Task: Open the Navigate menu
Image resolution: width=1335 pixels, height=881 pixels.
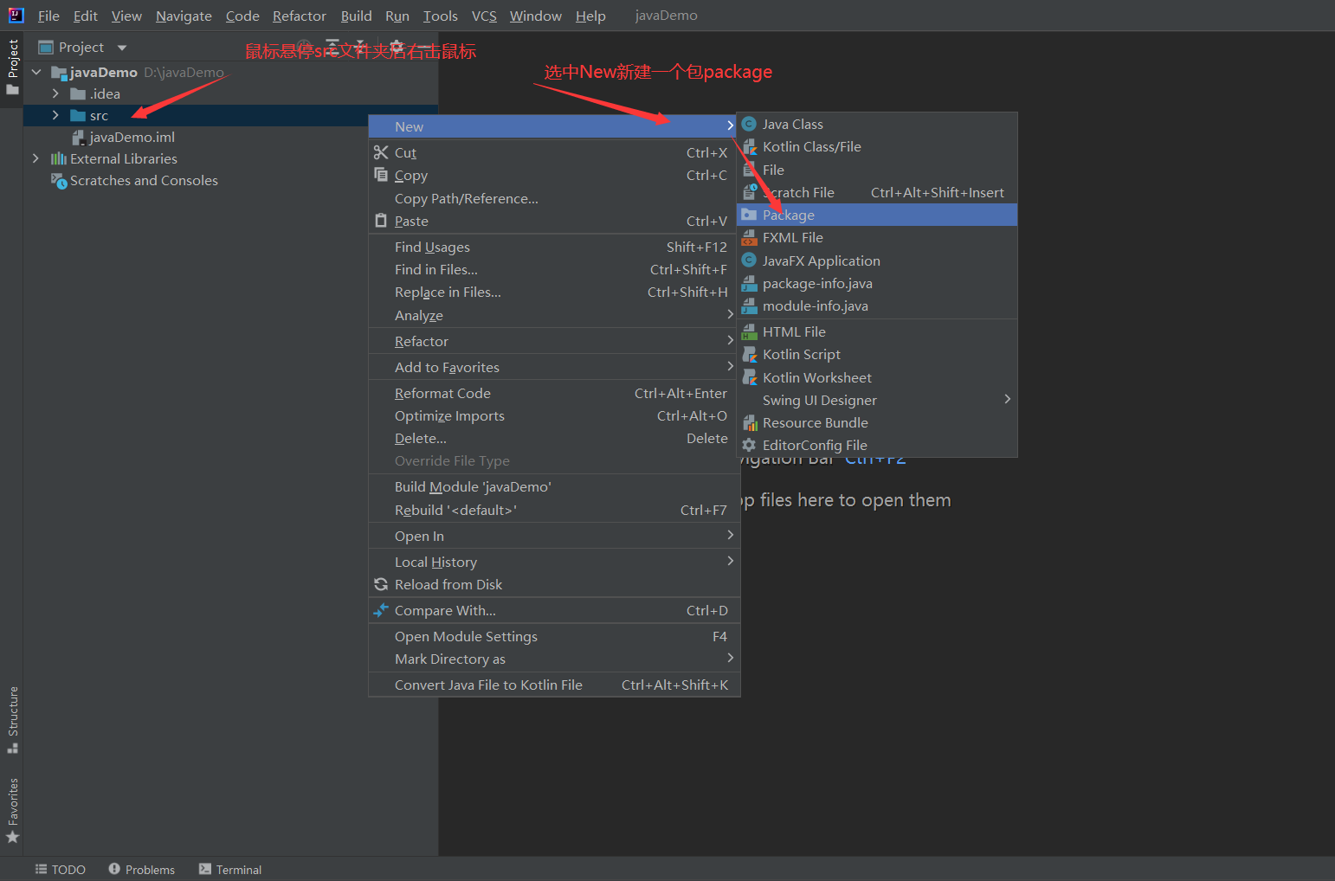Action: pyautogui.click(x=184, y=16)
